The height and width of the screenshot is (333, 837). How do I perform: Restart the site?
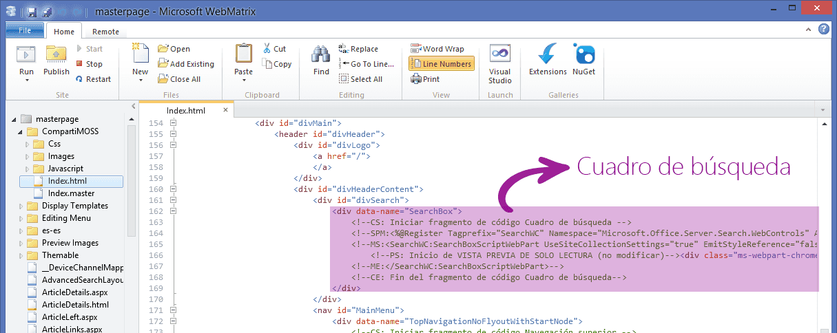point(93,79)
